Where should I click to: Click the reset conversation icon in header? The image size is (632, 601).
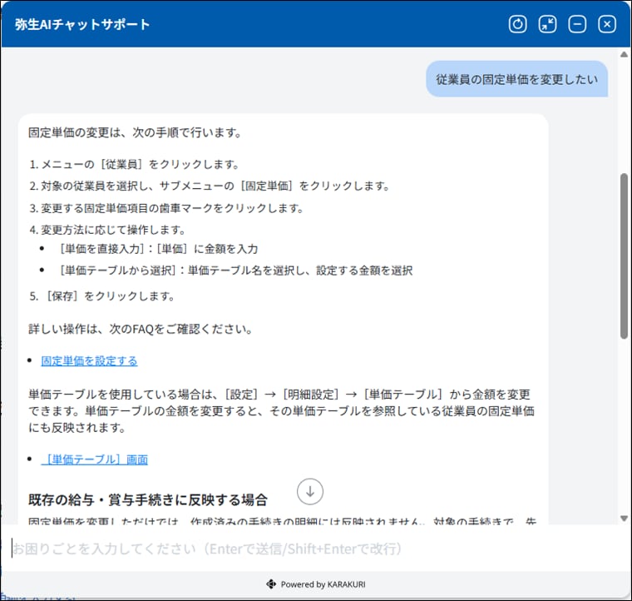coord(517,24)
